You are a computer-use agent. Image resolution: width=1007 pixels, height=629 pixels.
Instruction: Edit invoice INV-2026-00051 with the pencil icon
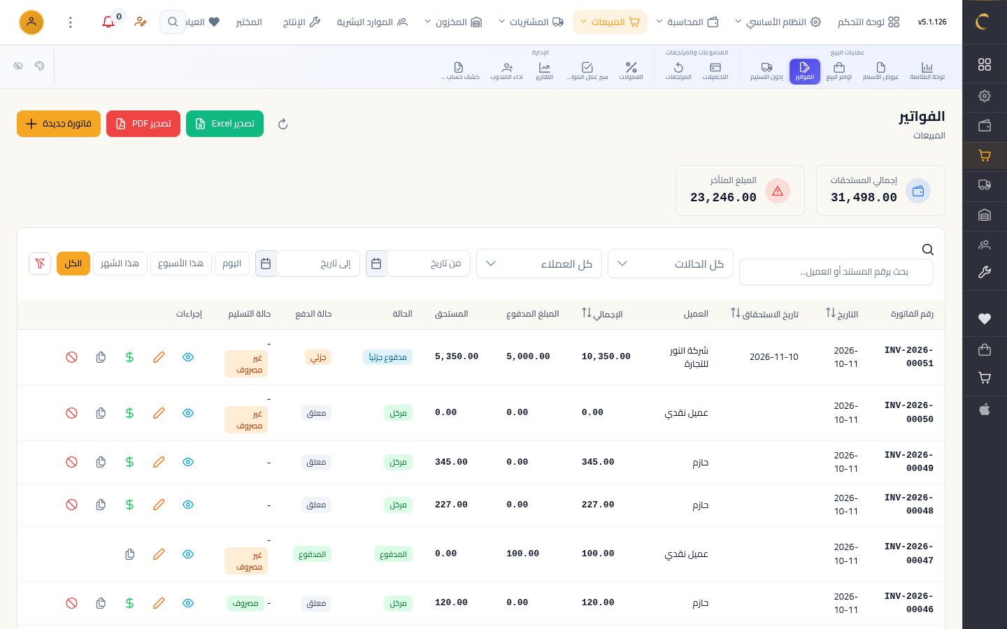click(x=159, y=357)
